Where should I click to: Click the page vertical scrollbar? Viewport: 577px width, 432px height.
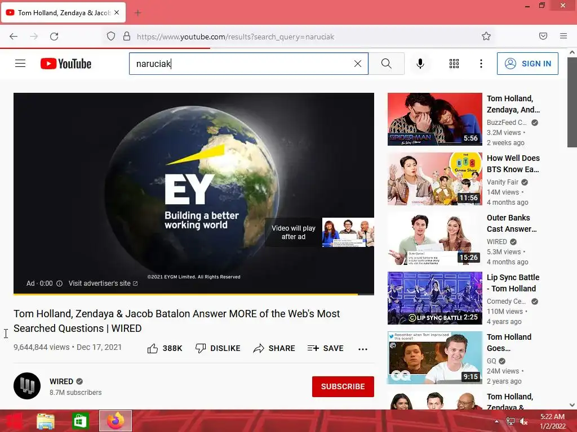coord(572,102)
